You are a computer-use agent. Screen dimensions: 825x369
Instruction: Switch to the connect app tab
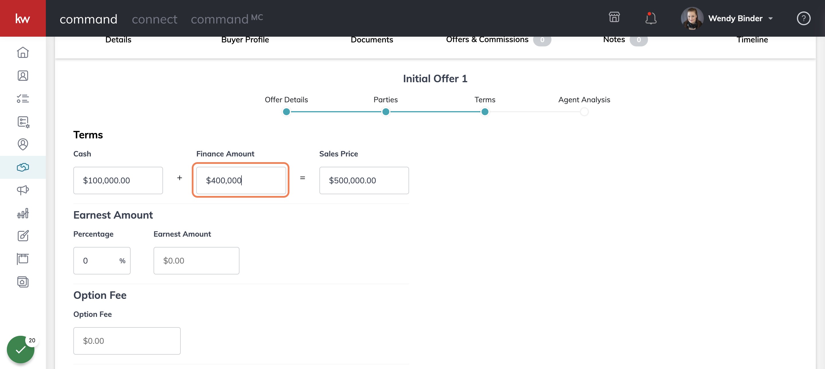coord(154,19)
